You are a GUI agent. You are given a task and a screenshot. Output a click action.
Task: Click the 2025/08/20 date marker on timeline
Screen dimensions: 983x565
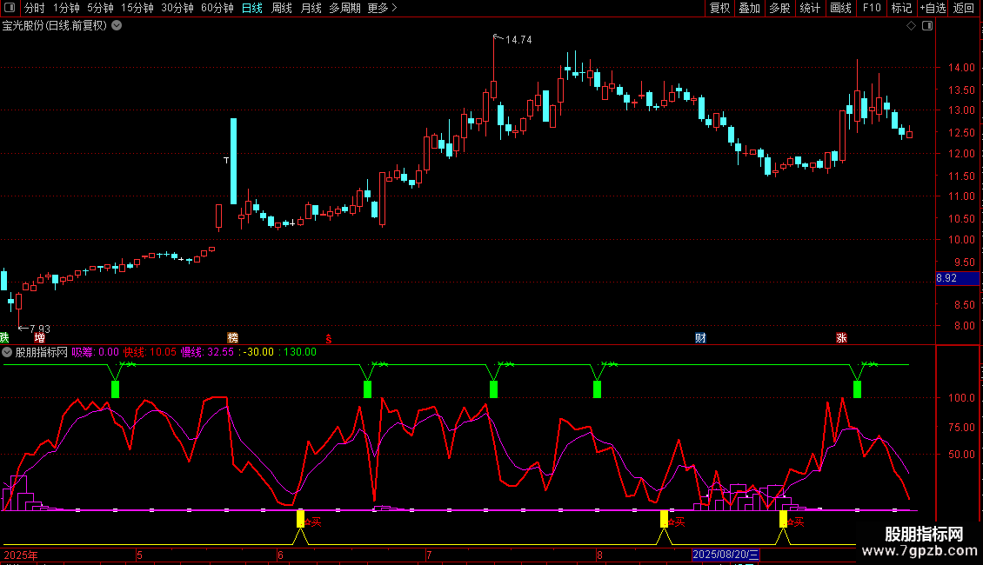726,555
